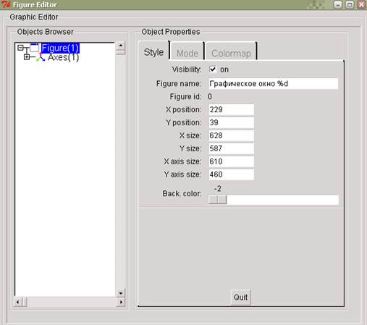Switch to the Mode tab
Screen dimensions: 367x325
tap(187, 53)
